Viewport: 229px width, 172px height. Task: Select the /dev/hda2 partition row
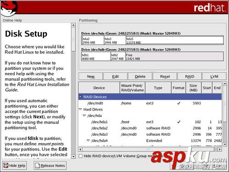pos(150,128)
